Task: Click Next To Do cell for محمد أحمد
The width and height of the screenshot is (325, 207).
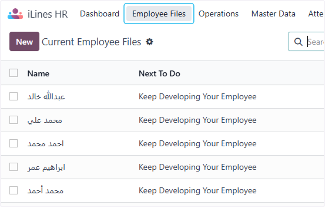Action: pos(197,190)
